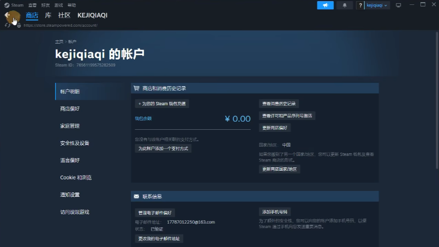Switch to the 社区 tab
439x247 pixels.
click(x=64, y=15)
